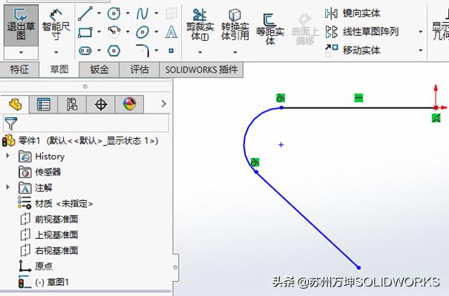The height and width of the screenshot is (296, 449).
Task: Select 右视基准面 (Right Plane)
Action: point(49,251)
